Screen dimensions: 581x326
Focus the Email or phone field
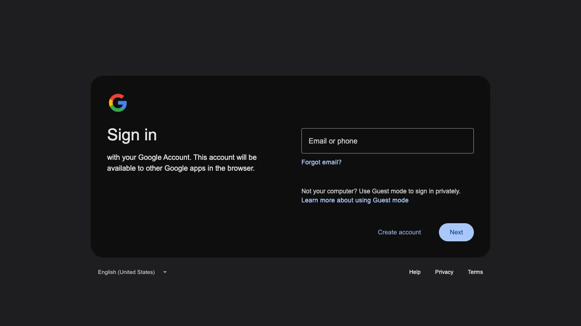click(388, 141)
